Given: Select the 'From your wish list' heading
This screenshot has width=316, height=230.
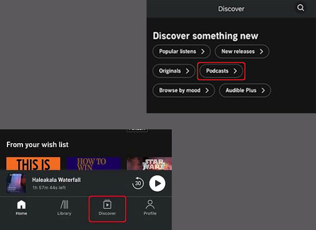Looking at the screenshot, I should (x=37, y=145).
